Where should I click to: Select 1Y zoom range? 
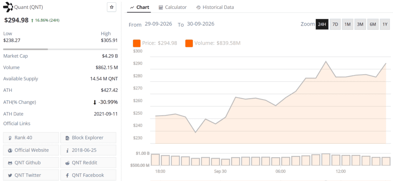385,24
